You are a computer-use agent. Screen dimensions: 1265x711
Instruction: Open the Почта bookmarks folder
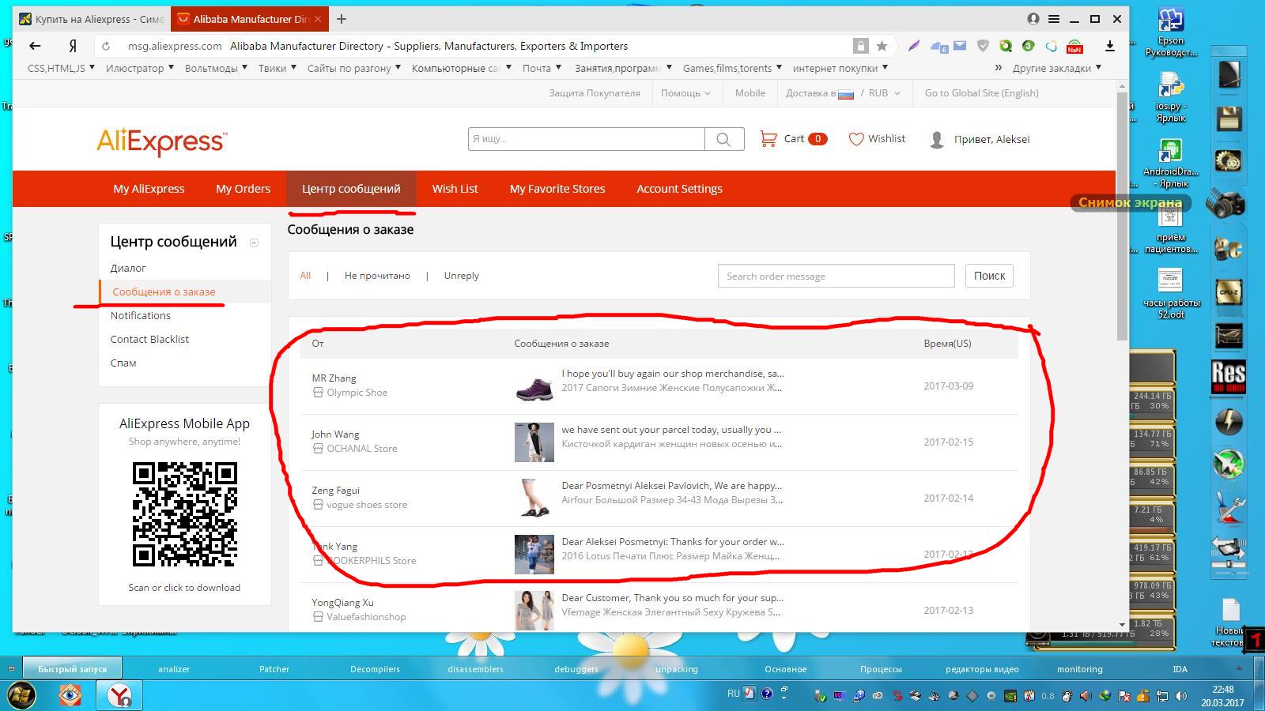pos(542,68)
